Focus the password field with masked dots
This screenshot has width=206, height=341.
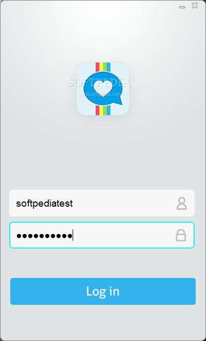point(102,235)
